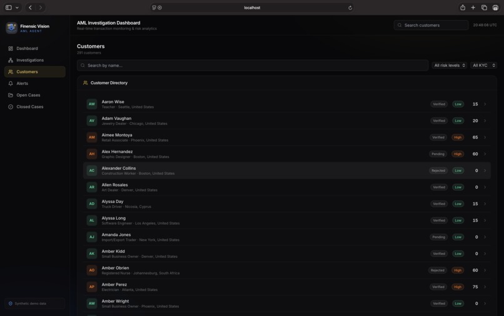Go to Closed Cases
This screenshot has width=504, height=316.
click(35, 107)
